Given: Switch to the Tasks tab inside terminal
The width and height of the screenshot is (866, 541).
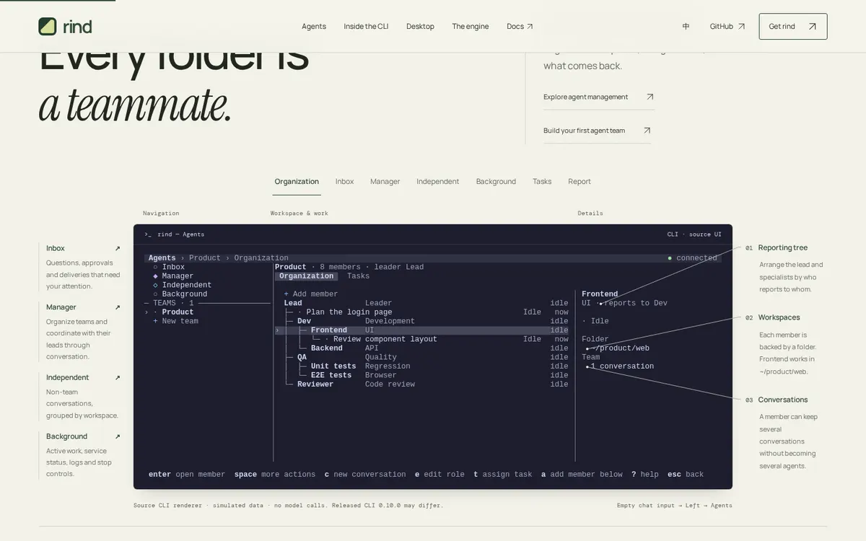Looking at the screenshot, I should tap(358, 276).
